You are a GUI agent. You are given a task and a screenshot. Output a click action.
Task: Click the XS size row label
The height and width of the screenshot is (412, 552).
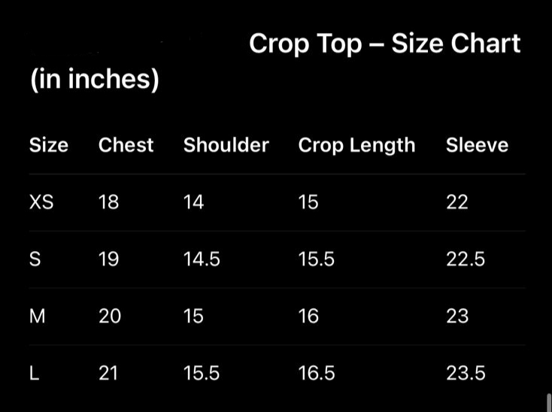(41, 202)
